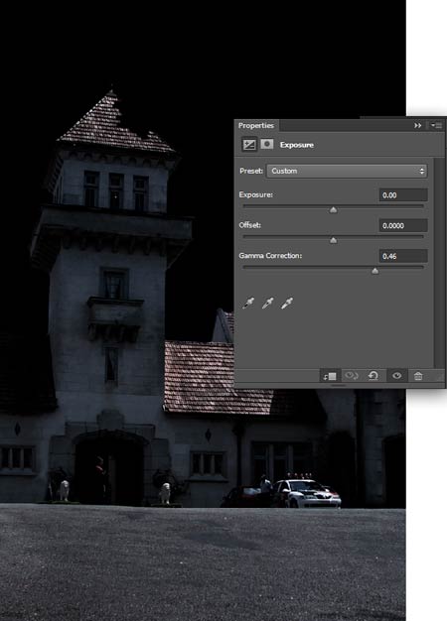This screenshot has height=621, width=447.
Task: Pick the black point eyedropper
Action: tap(248, 304)
